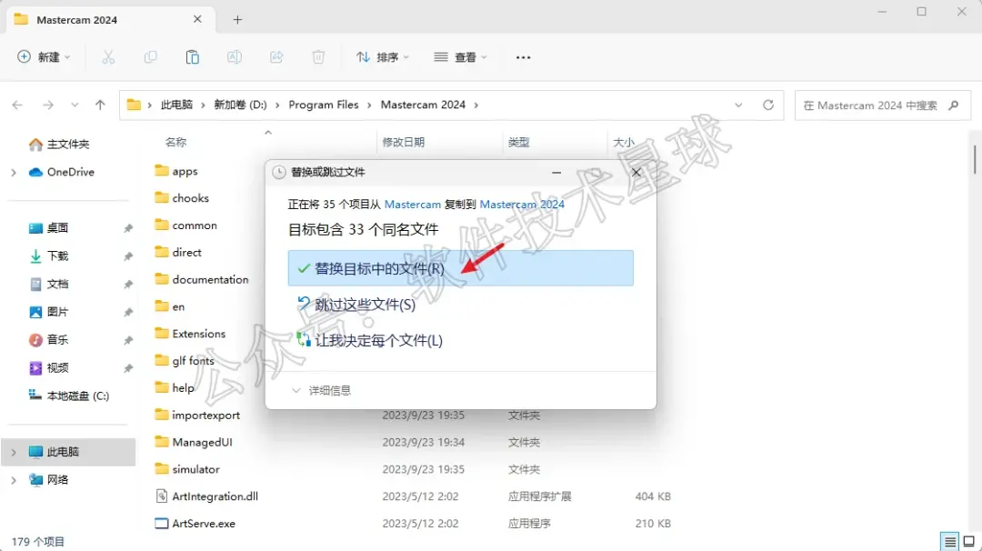This screenshot has width=982, height=551.
Task: Open 网络 (Network) in sidebar
Action: pos(57,479)
